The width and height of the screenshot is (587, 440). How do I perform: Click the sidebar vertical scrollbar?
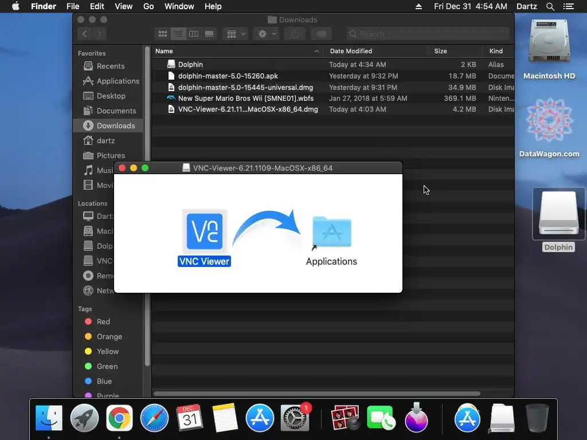[x=147, y=206]
